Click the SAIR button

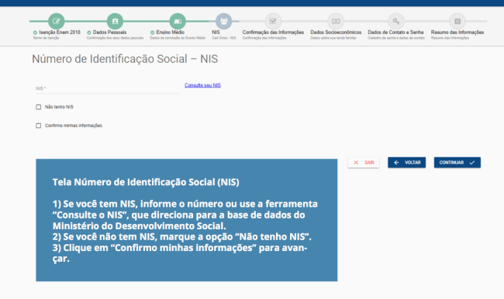[x=364, y=163]
